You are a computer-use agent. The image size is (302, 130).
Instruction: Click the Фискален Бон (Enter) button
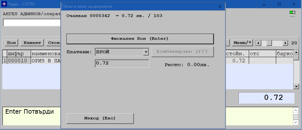pos(140,39)
